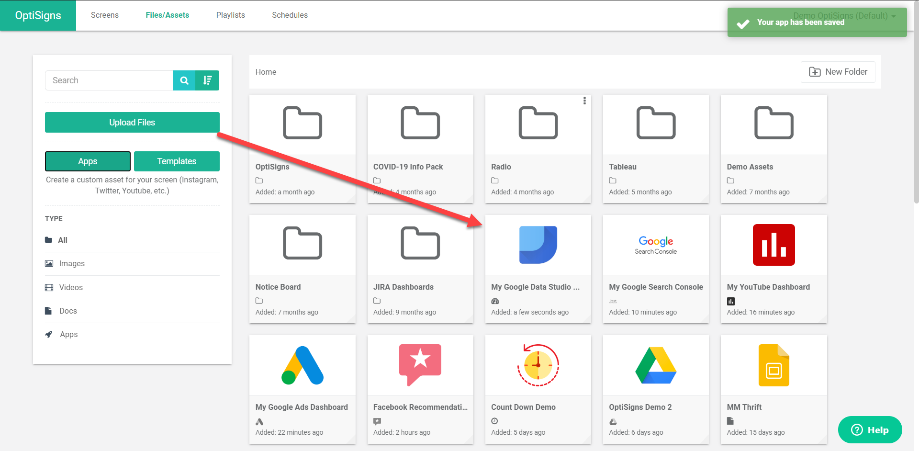Focus the Search input field
Image resolution: width=919 pixels, height=451 pixels.
tap(109, 80)
